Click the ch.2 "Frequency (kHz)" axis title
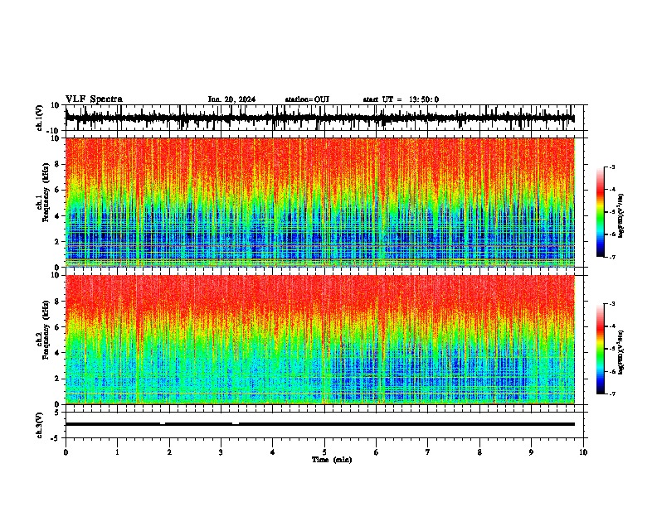Image resolution: width=657 pixels, height=507 pixels. click(x=46, y=330)
